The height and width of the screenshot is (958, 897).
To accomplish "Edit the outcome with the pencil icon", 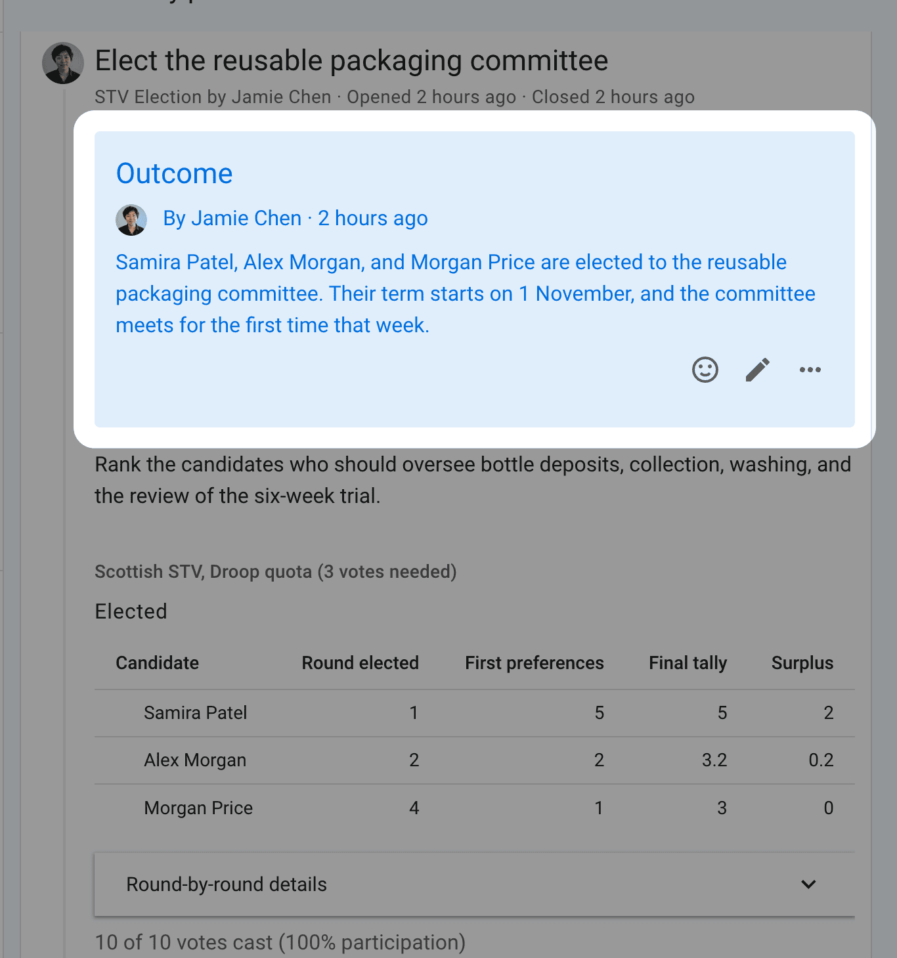I will tap(758, 370).
